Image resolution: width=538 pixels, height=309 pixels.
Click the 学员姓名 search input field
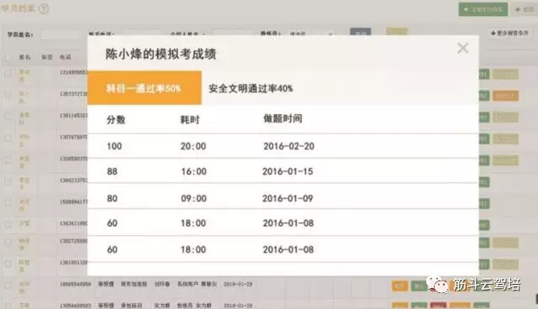click(x=61, y=34)
